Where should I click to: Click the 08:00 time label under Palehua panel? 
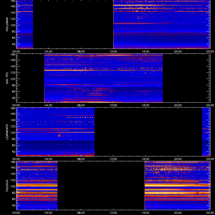tap(81, 213)
